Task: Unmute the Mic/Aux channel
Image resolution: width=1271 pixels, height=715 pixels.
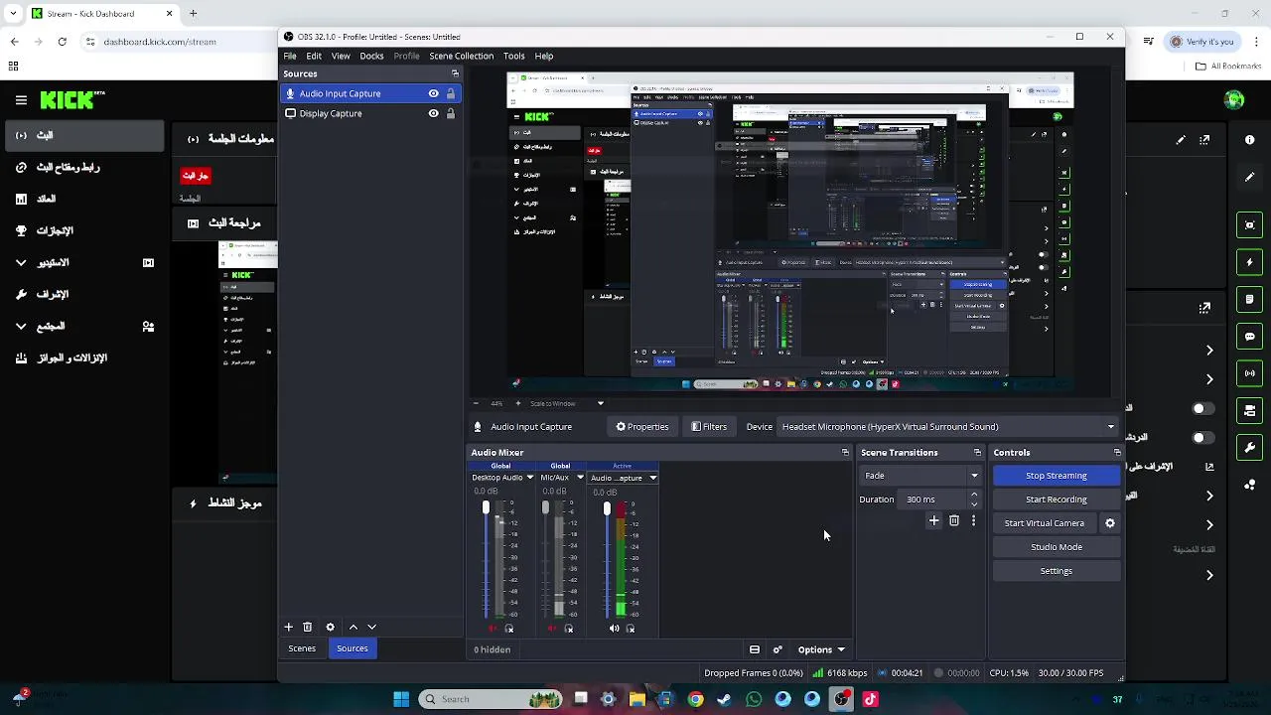Action: click(x=553, y=629)
